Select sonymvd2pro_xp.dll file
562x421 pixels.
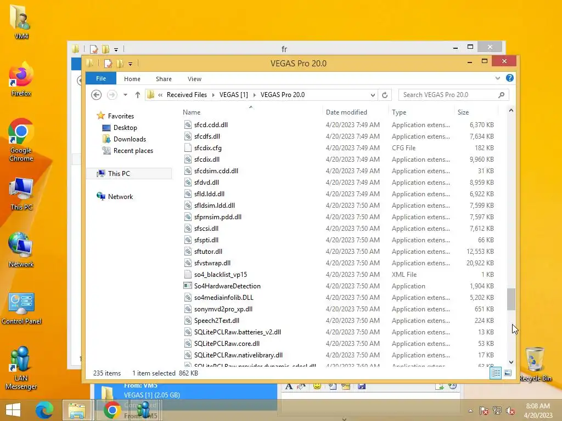(223, 309)
